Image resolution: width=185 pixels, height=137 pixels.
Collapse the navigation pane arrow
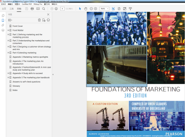(53, 75)
